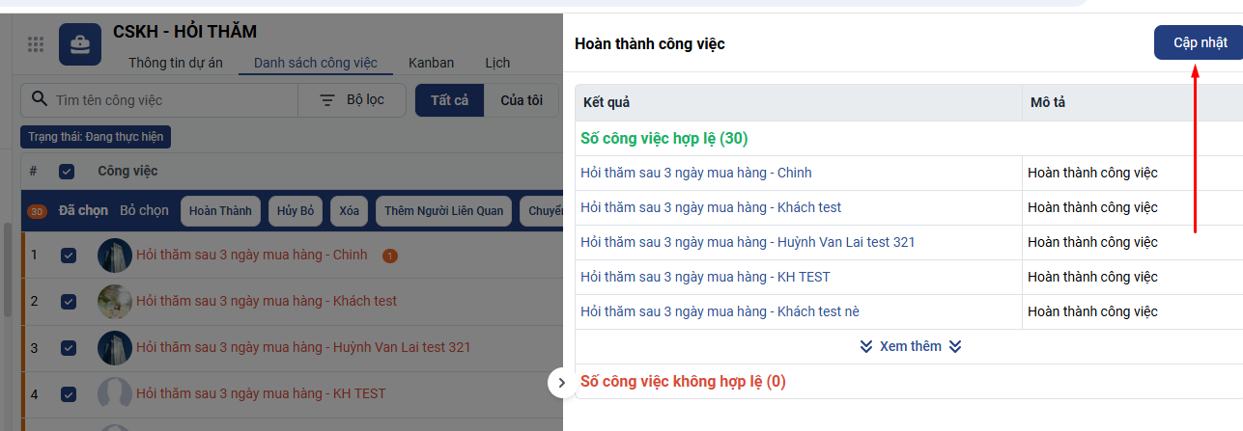
Task: Collapse the side panel with arrow button
Action: tap(562, 383)
